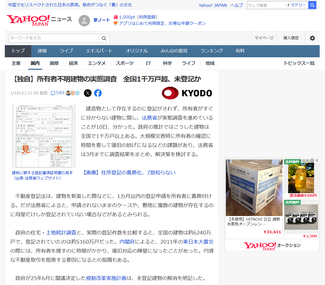Image resolution: width=325 pixels, height=285 pixels.
Task: Click the user profile avatar icon
Action: point(84,21)
